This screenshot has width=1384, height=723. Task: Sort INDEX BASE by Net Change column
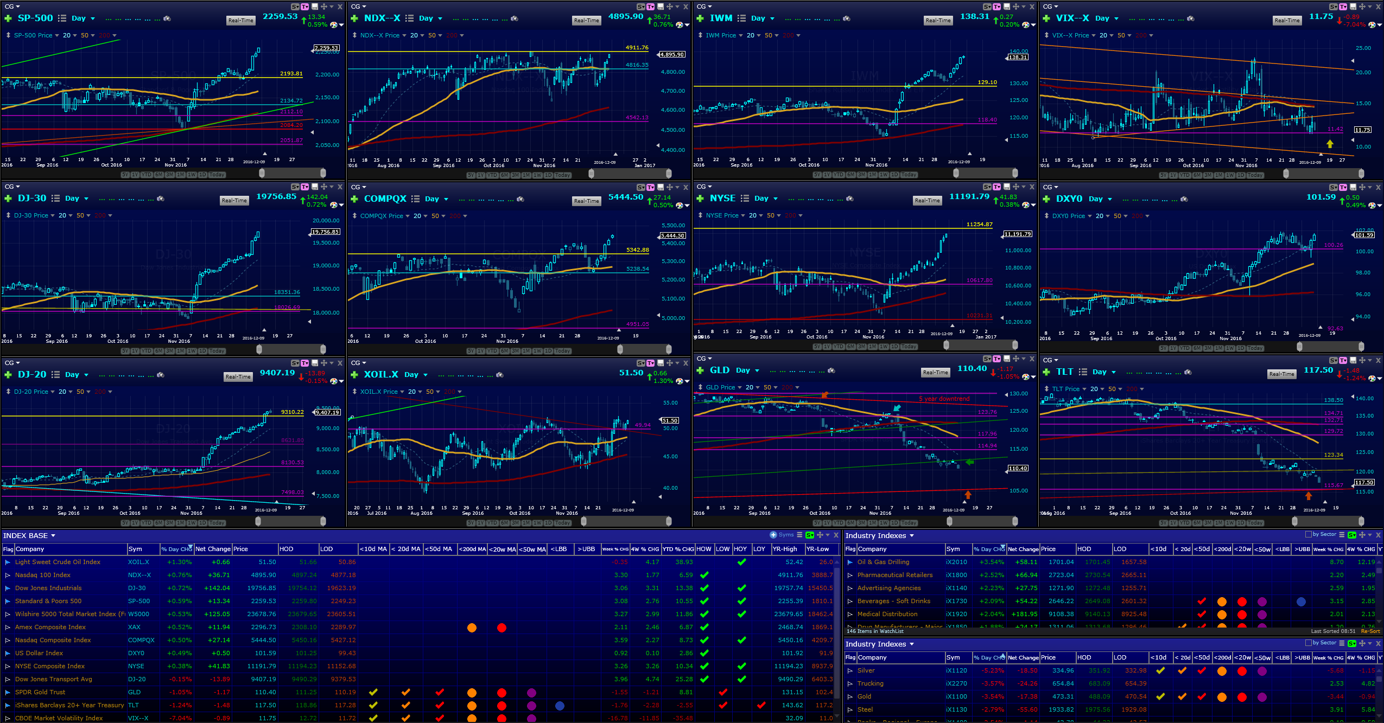coord(213,549)
